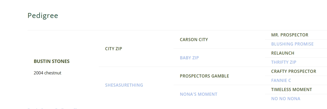
Task: Select CRAFTY PROSPECTOR ancestor entry
Action: [x=293, y=71]
